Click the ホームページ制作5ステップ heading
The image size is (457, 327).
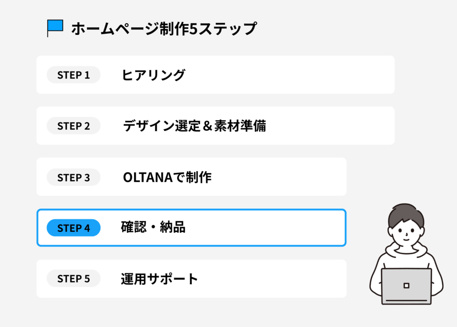[x=163, y=29]
